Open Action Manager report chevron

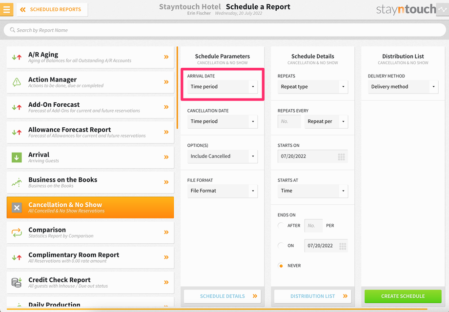point(166,82)
